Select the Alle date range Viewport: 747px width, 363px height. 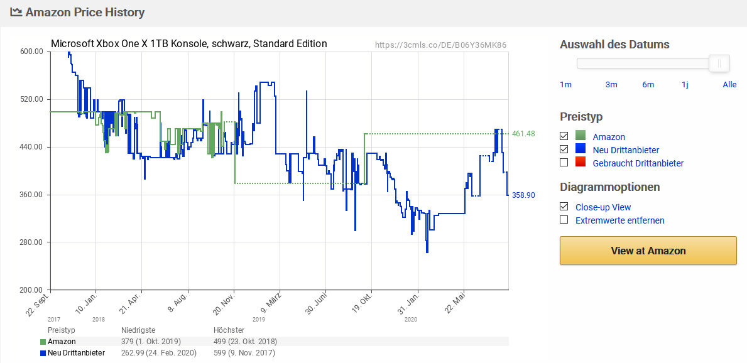[x=729, y=85]
